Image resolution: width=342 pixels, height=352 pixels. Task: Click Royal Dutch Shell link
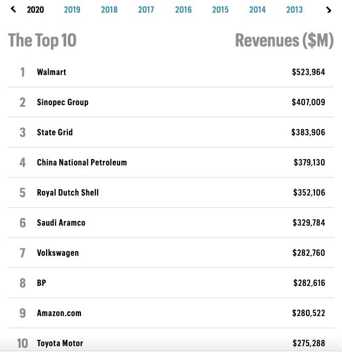(68, 192)
